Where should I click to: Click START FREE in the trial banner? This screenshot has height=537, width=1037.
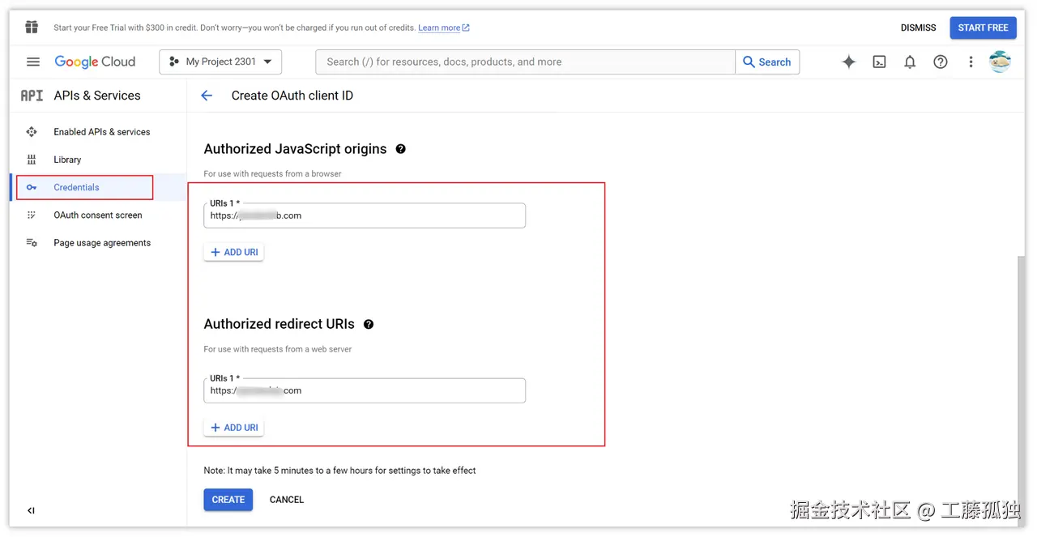click(x=983, y=27)
